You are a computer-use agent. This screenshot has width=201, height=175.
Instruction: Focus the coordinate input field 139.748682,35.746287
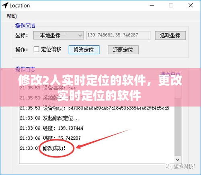point(118,35)
